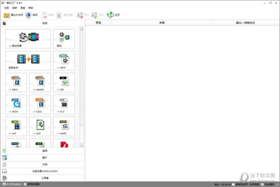Choose the convert to FLV tile

pos(64,104)
